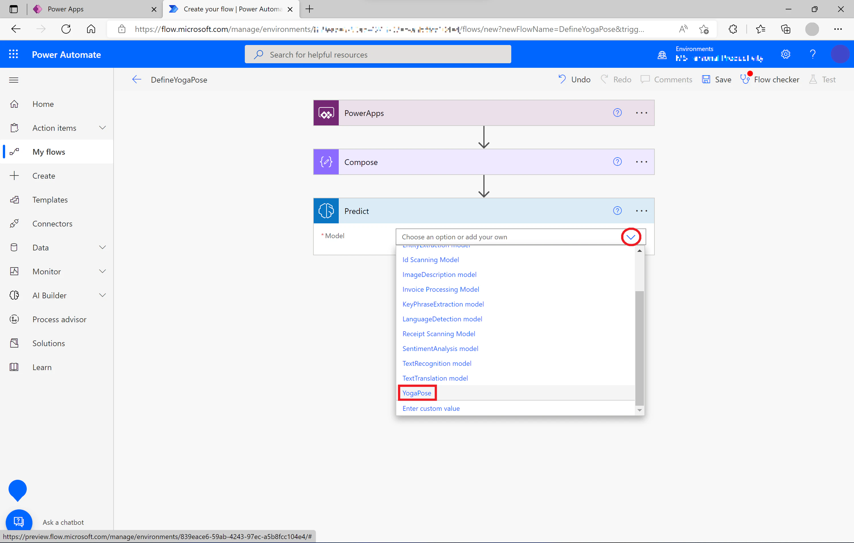Open the user account avatar
Viewport: 854px width, 543px height.
(840, 54)
